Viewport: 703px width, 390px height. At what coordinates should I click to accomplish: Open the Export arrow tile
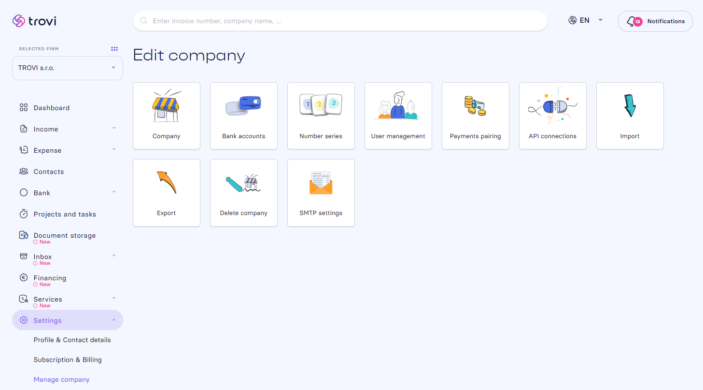[167, 193]
